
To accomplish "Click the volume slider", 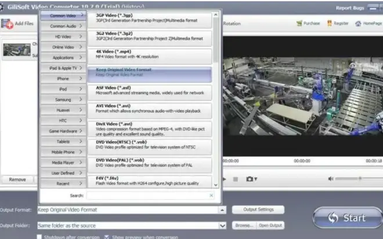I will coord(361,179).
